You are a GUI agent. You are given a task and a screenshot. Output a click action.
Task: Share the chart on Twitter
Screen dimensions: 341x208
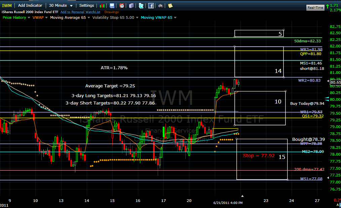[141, 6]
